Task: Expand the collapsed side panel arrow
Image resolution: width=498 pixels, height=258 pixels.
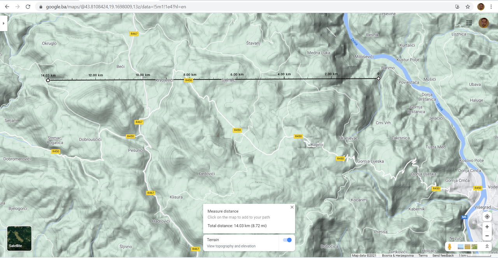Action: tap(3, 23)
